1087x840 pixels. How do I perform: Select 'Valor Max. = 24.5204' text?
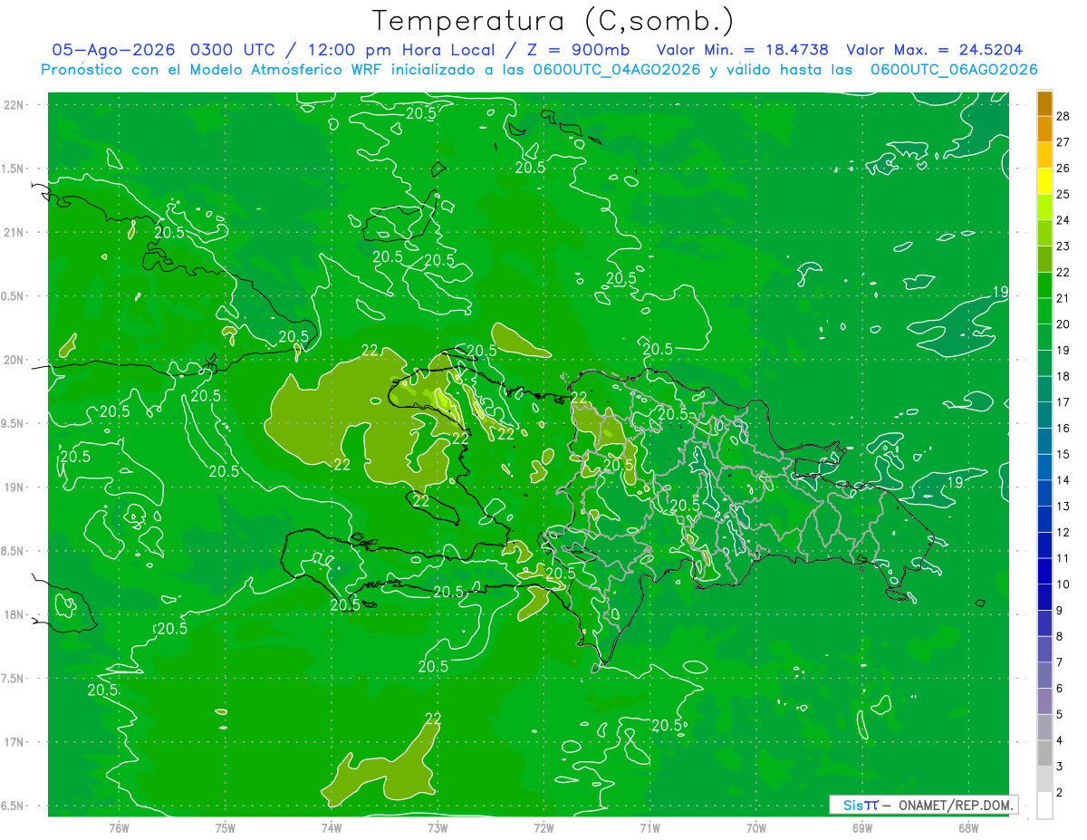click(935, 50)
